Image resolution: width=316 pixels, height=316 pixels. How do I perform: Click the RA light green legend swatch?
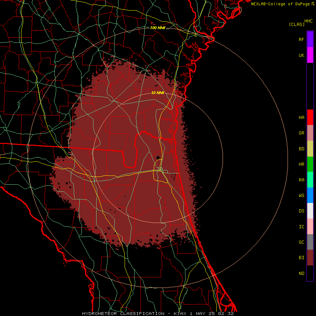point(310,180)
